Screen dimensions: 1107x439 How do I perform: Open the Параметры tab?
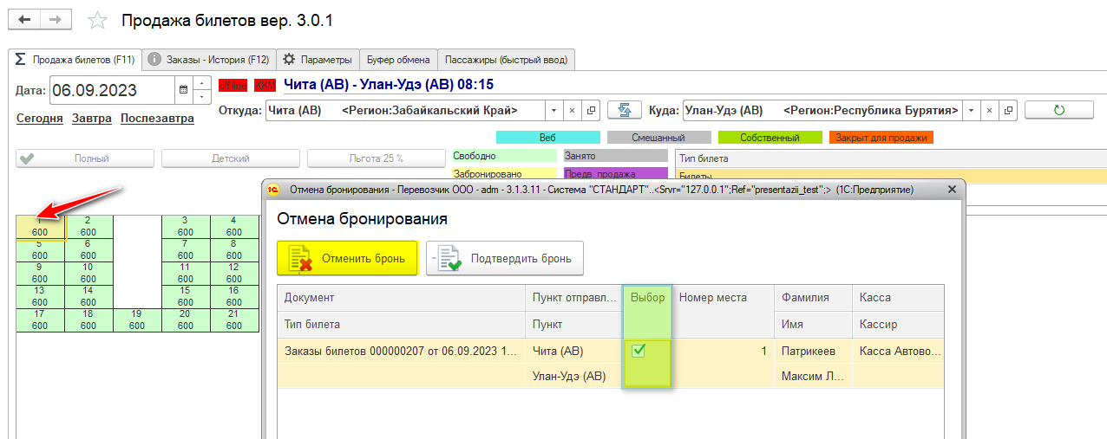tap(317, 60)
